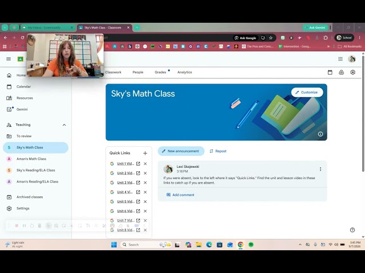Screen dimensions: 365x273
Task: Open File Explorer from taskbar
Action: point(198,245)
